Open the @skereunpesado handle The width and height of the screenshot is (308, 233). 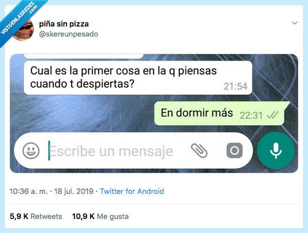[x=68, y=34]
